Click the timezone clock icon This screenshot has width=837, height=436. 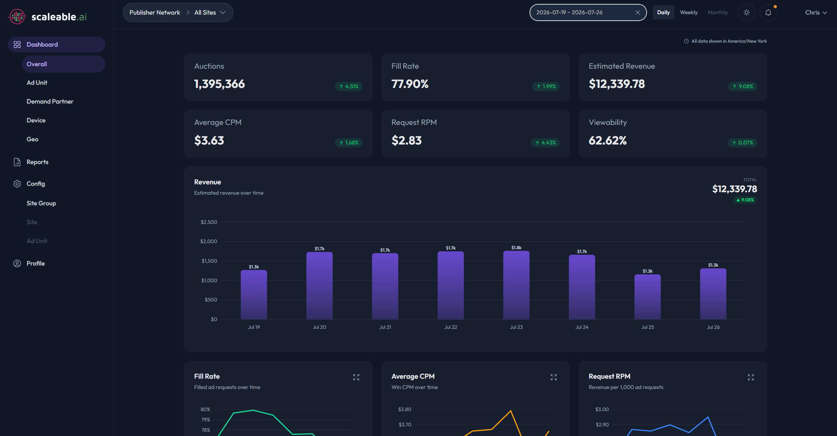(x=686, y=41)
